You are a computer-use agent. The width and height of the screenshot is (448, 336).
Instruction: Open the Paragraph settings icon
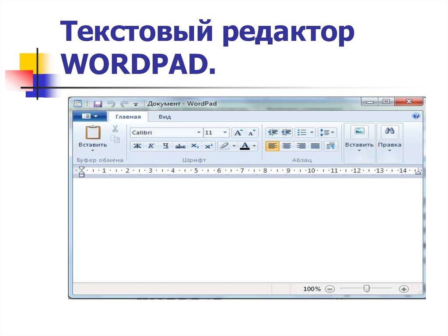pyautogui.click(x=331, y=146)
